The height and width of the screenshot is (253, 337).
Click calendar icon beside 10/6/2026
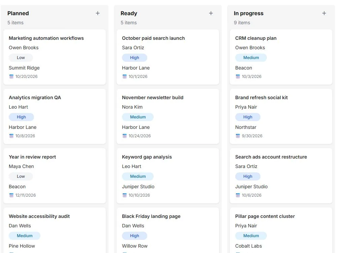pos(238,195)
